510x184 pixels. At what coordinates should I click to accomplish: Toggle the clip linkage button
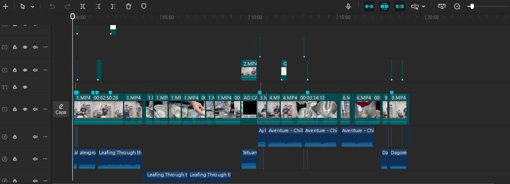click(x=399, y=6)
